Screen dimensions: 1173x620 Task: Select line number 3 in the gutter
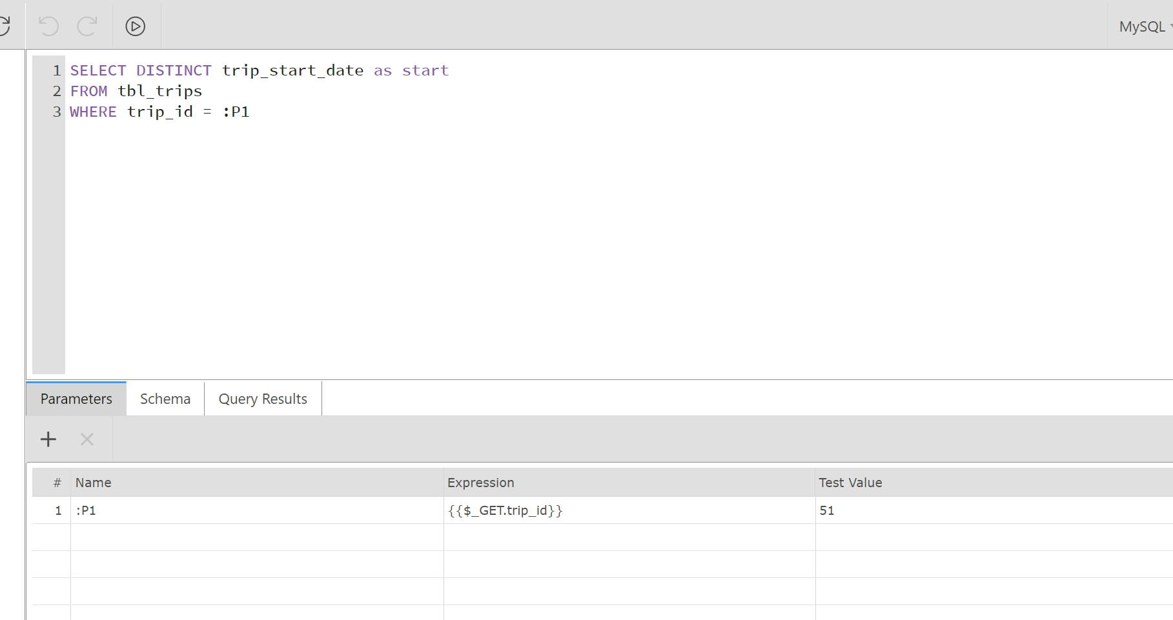click(57, 112)
